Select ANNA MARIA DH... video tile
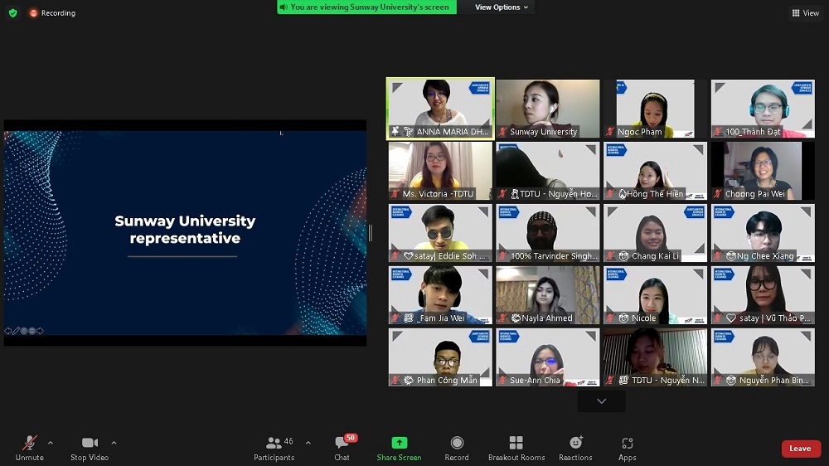Image resolution: width=829 pixels, height=466 pixels. [x=440, y=109]
